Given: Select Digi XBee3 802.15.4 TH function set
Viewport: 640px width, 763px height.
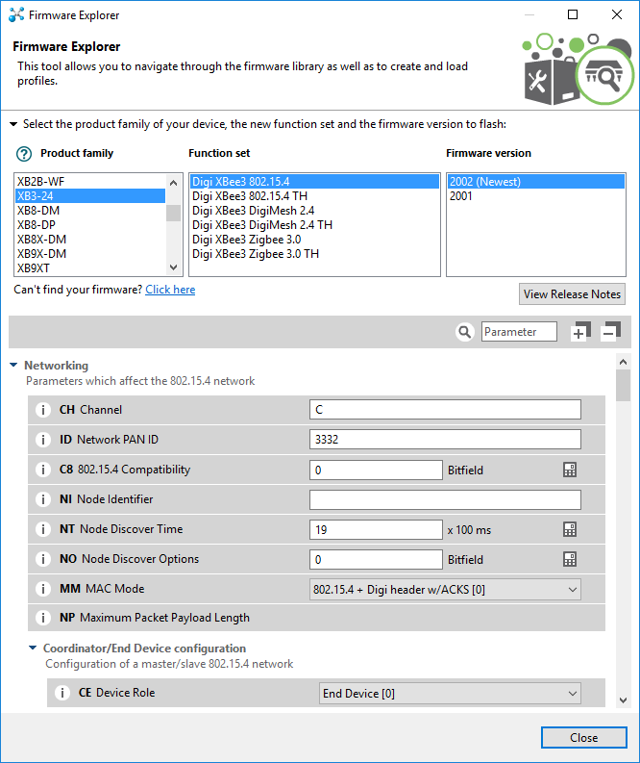Looking at the screenshot, I should pyautogui.click(x=314, y=196).
